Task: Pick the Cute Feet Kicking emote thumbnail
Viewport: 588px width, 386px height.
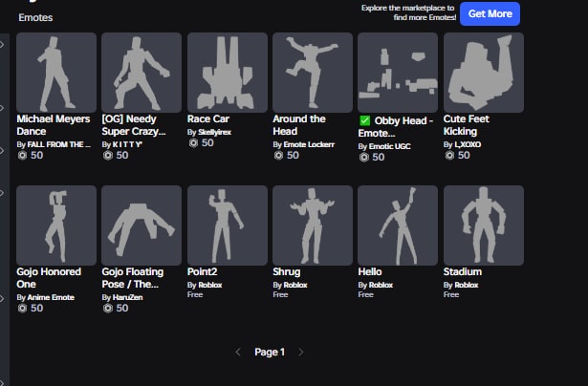Action: pyautogui.click(x=484, y=73)
